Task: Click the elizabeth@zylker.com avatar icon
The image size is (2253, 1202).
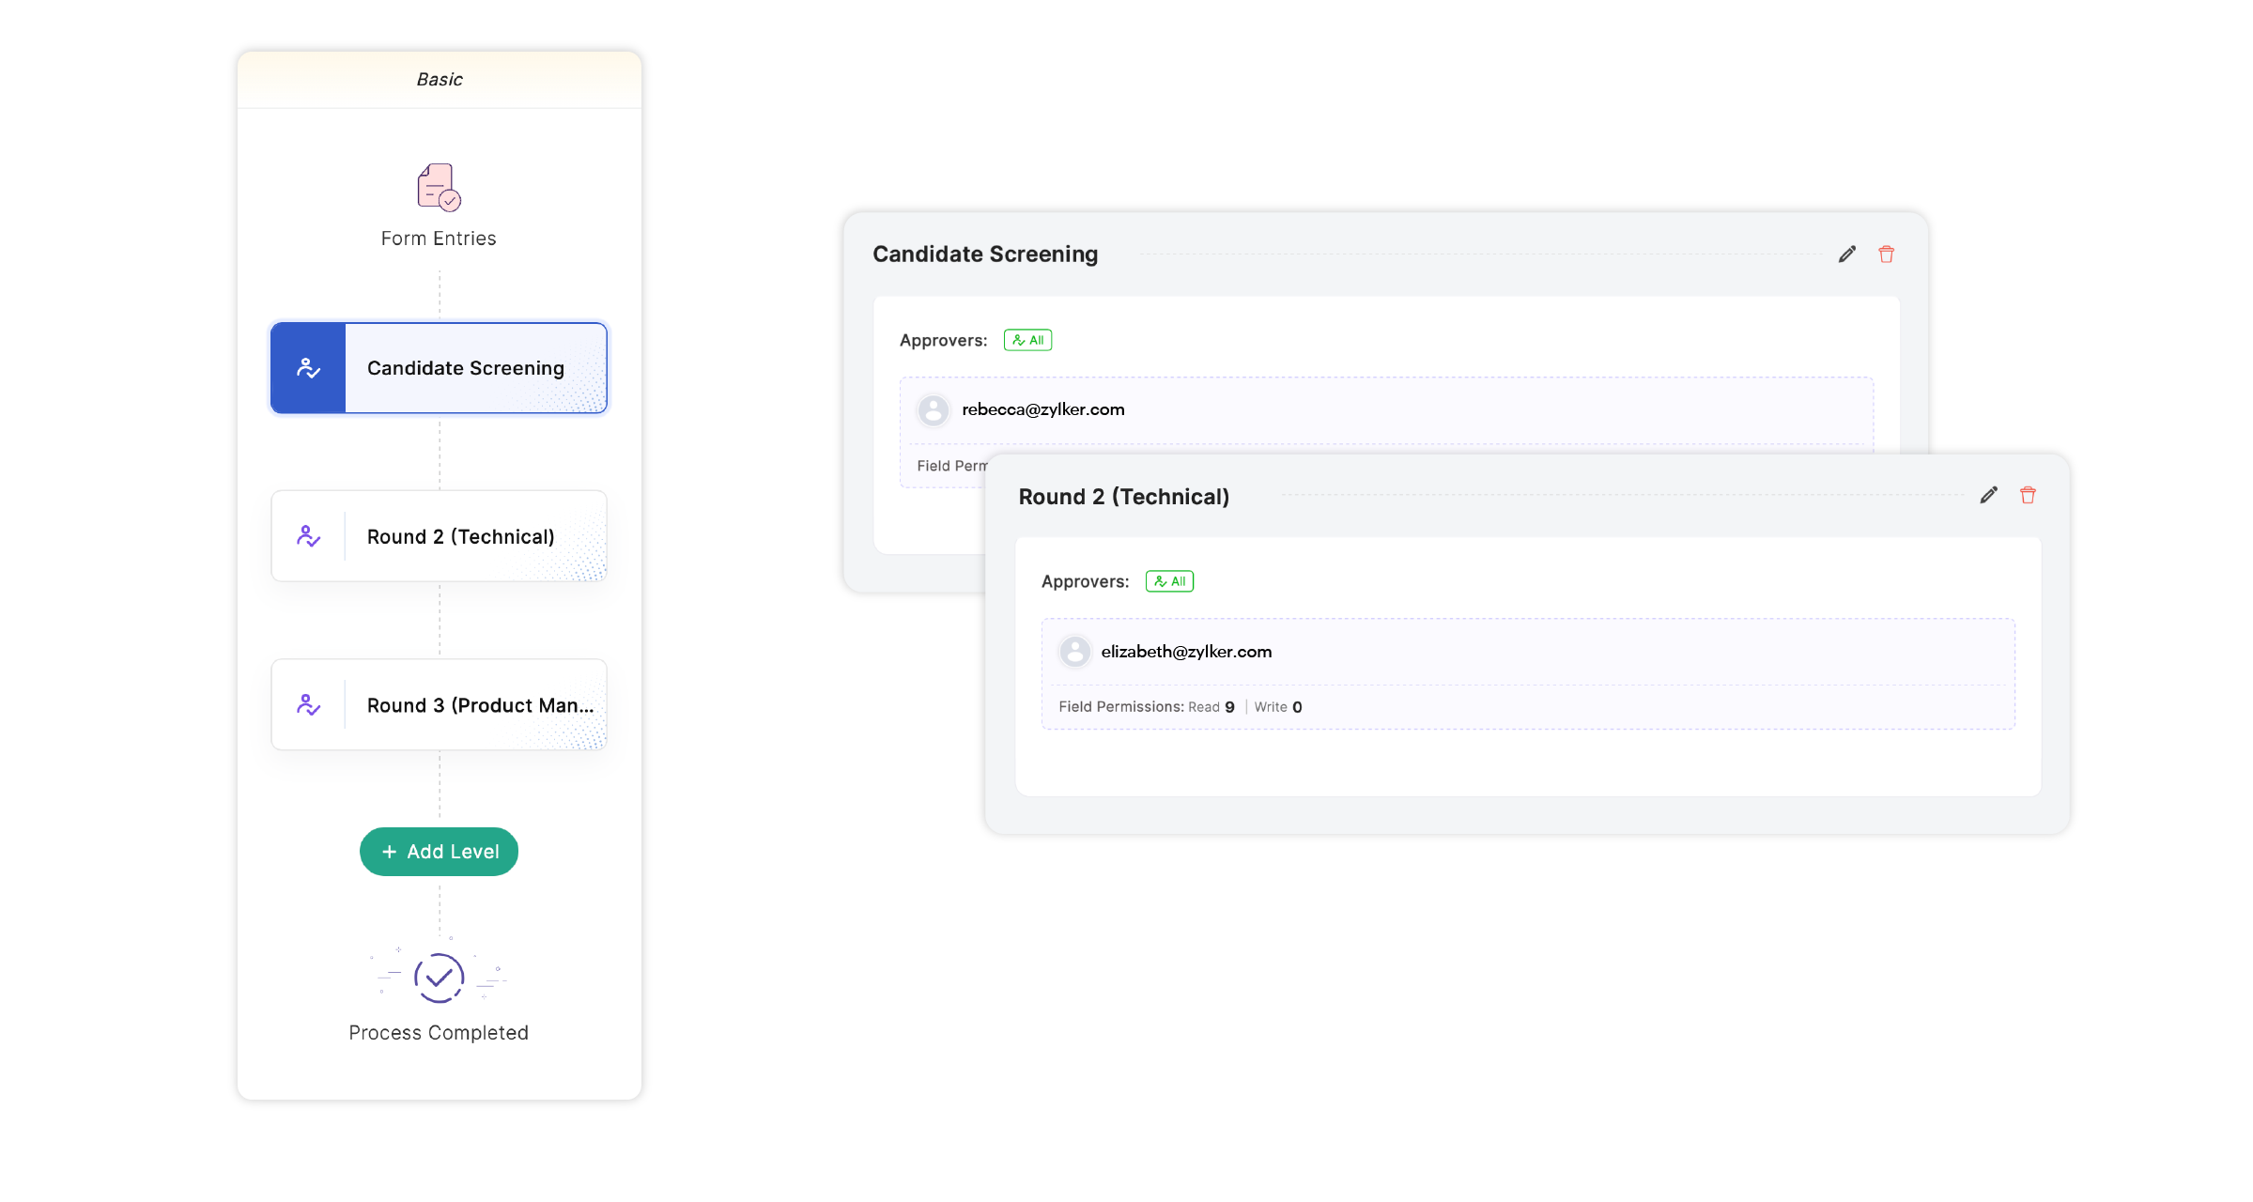Action: [x=1074, y=652]
